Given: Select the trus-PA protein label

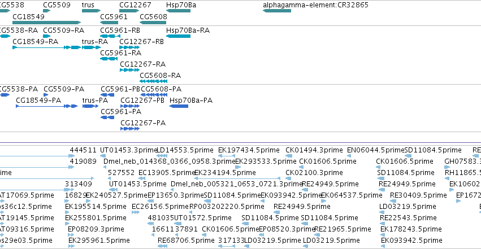Looking at the screenshot, I should [95, 101].
